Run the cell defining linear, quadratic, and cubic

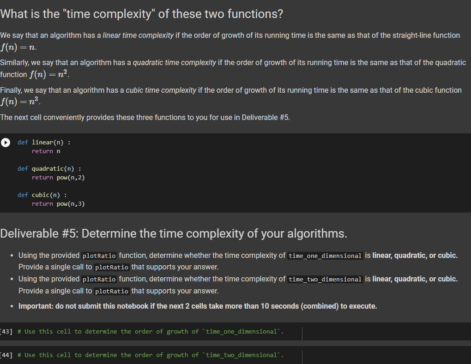(x=6, y=143)
